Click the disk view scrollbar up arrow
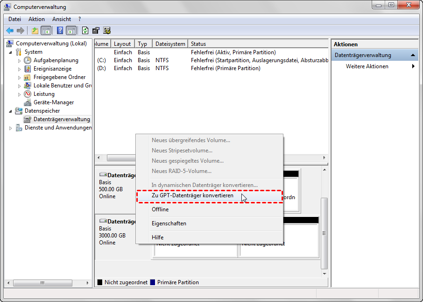This screenshot has height=302, width=423. tap(324, 170)
